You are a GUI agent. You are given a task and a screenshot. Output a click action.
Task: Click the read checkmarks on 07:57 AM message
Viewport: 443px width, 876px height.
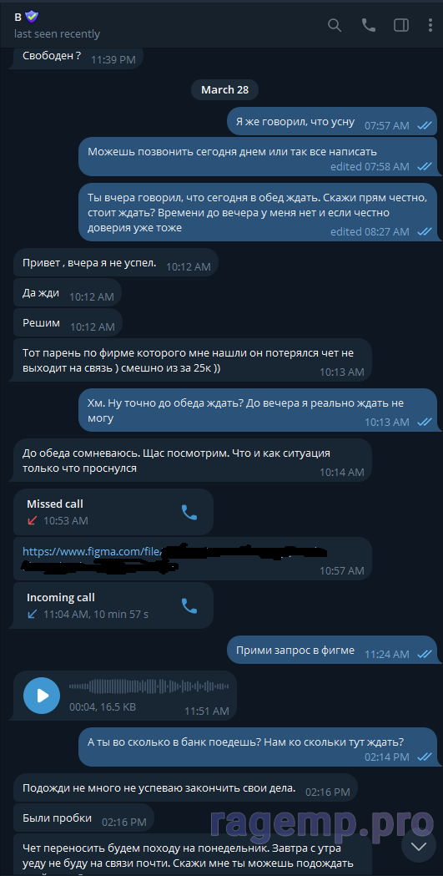coord(425,126)
